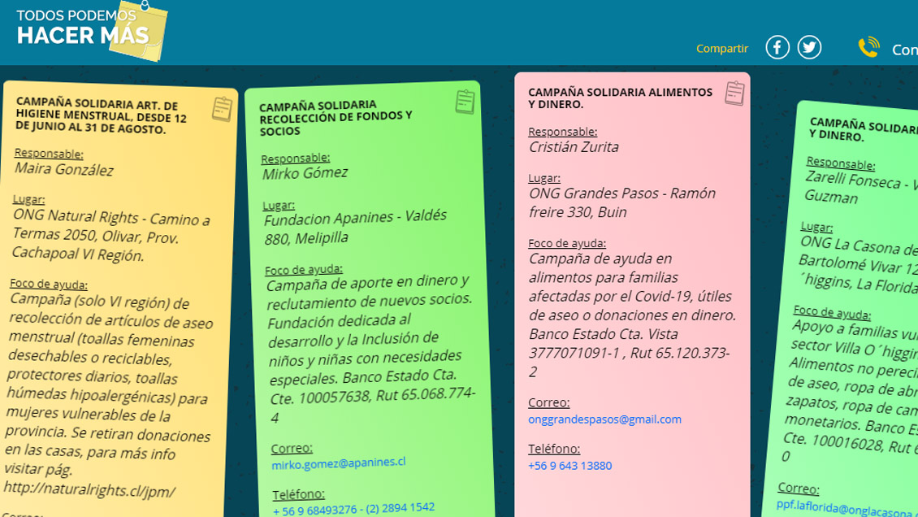Click the Twitter share icon
This screenshot has height=517, width=918.
click(809, 47)
